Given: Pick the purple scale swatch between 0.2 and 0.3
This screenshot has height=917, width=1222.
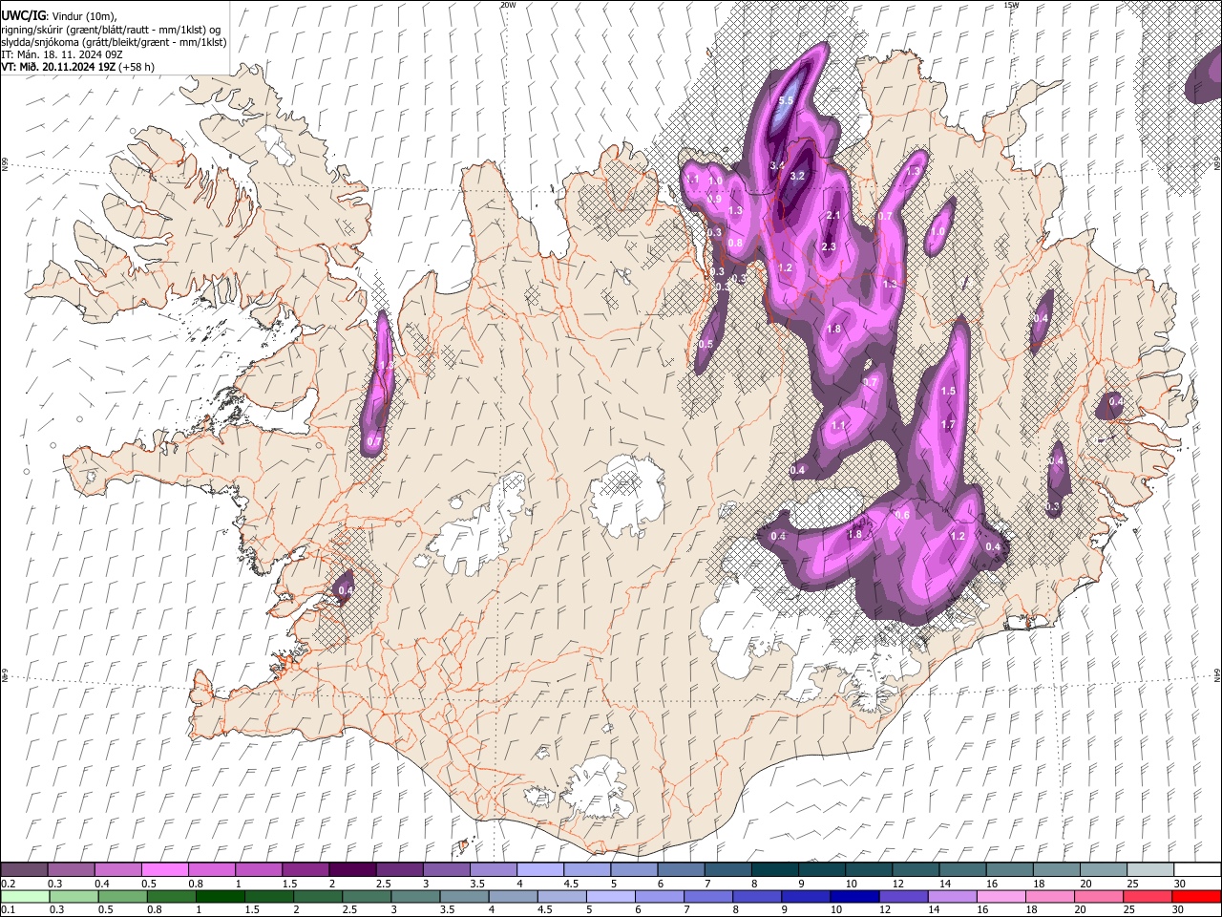Looking at the screenshot, I should 24,870.
